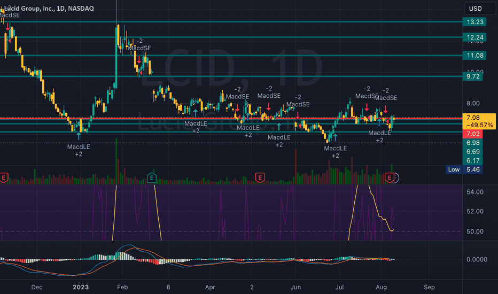Click the 13.23 horizontal line price label
498x294 pixels.
pos(475,22)
